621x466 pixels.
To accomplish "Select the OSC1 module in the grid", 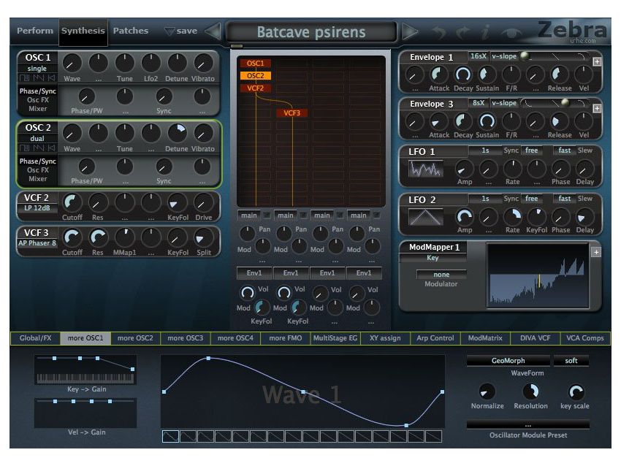I will click(256, 64).
